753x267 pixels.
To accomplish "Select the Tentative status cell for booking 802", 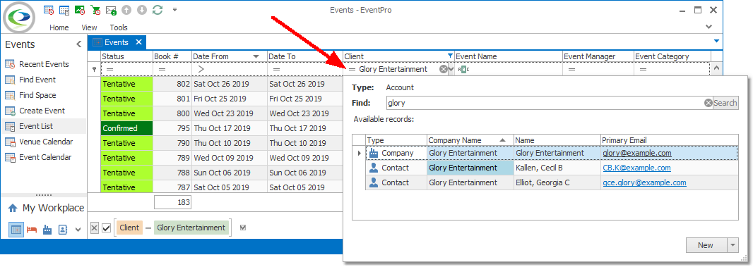I will (126, 85).
